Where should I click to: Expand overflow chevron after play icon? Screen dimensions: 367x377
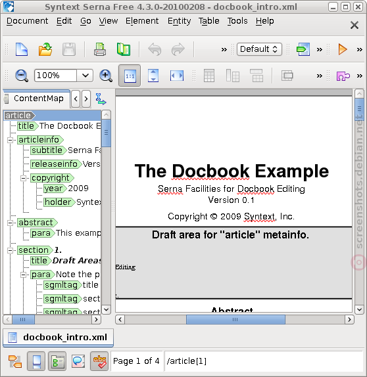pos(360,49)
